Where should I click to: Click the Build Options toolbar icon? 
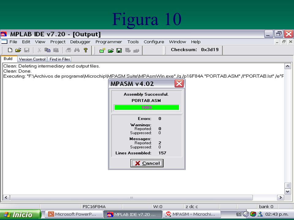point(128,50)
